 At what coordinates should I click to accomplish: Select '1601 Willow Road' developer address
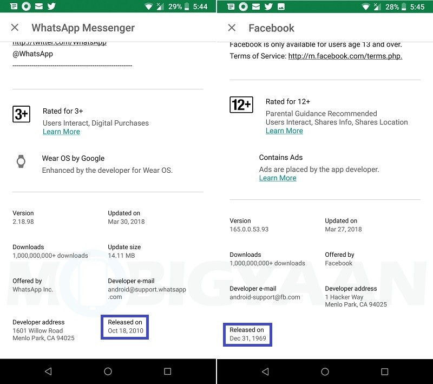pyautogui.click(x=37, y=331)
